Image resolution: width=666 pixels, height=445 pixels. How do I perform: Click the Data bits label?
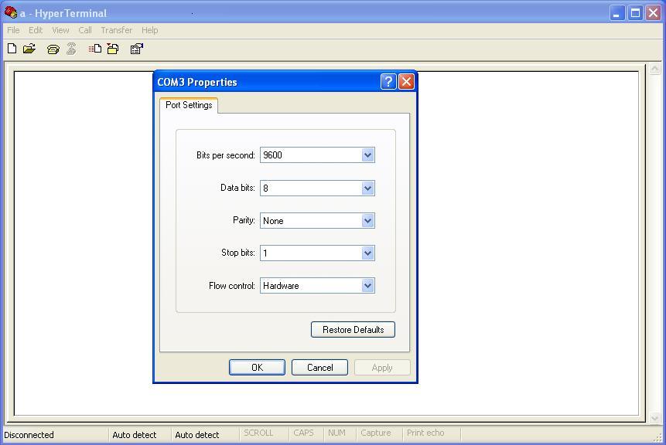237,188
